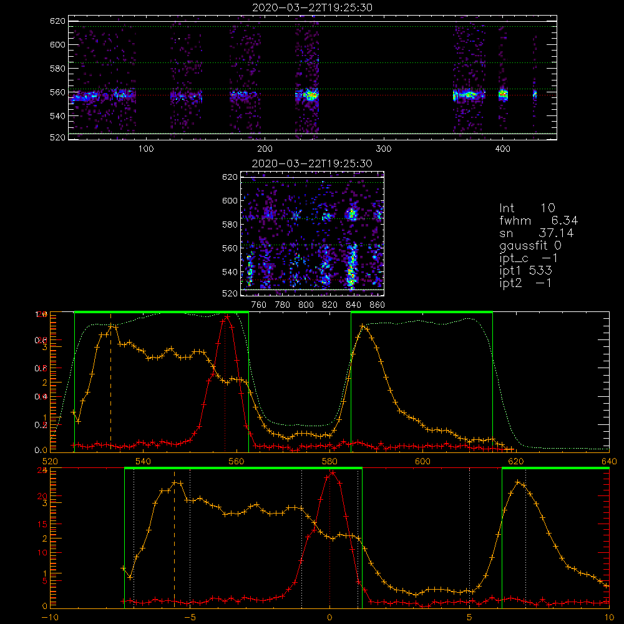Select the 'fwhm 6.34' readout line
This screenshot has width=624, height=624.
coord(539,220)
